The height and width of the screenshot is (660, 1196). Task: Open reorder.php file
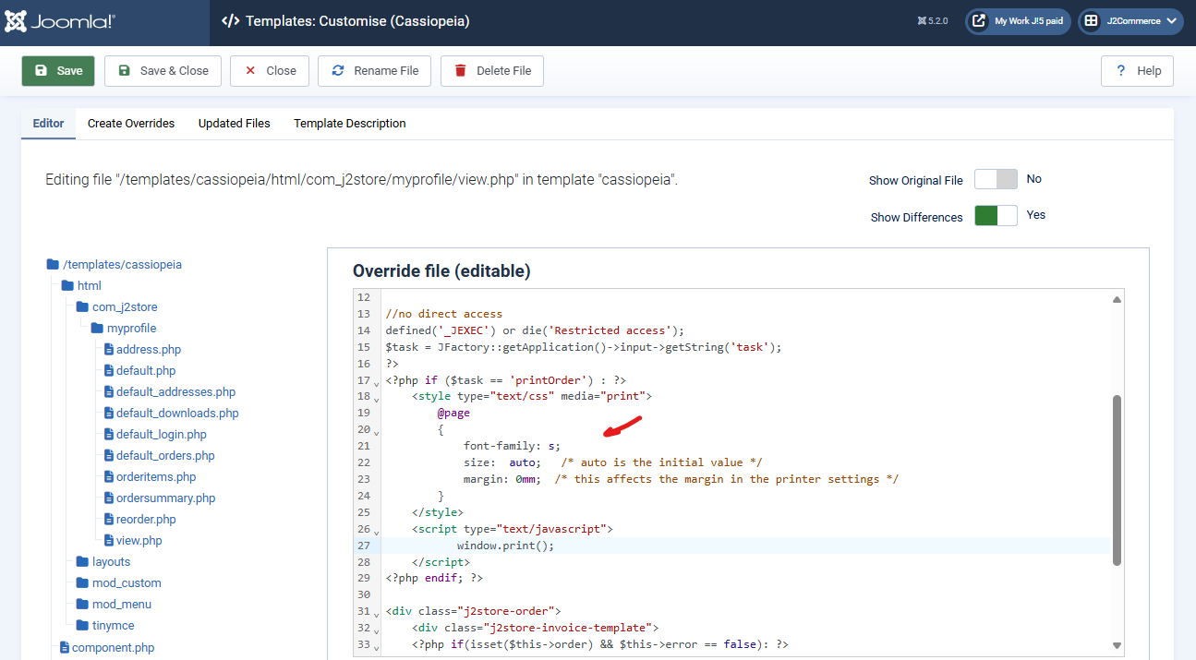(x=139, y=520)
